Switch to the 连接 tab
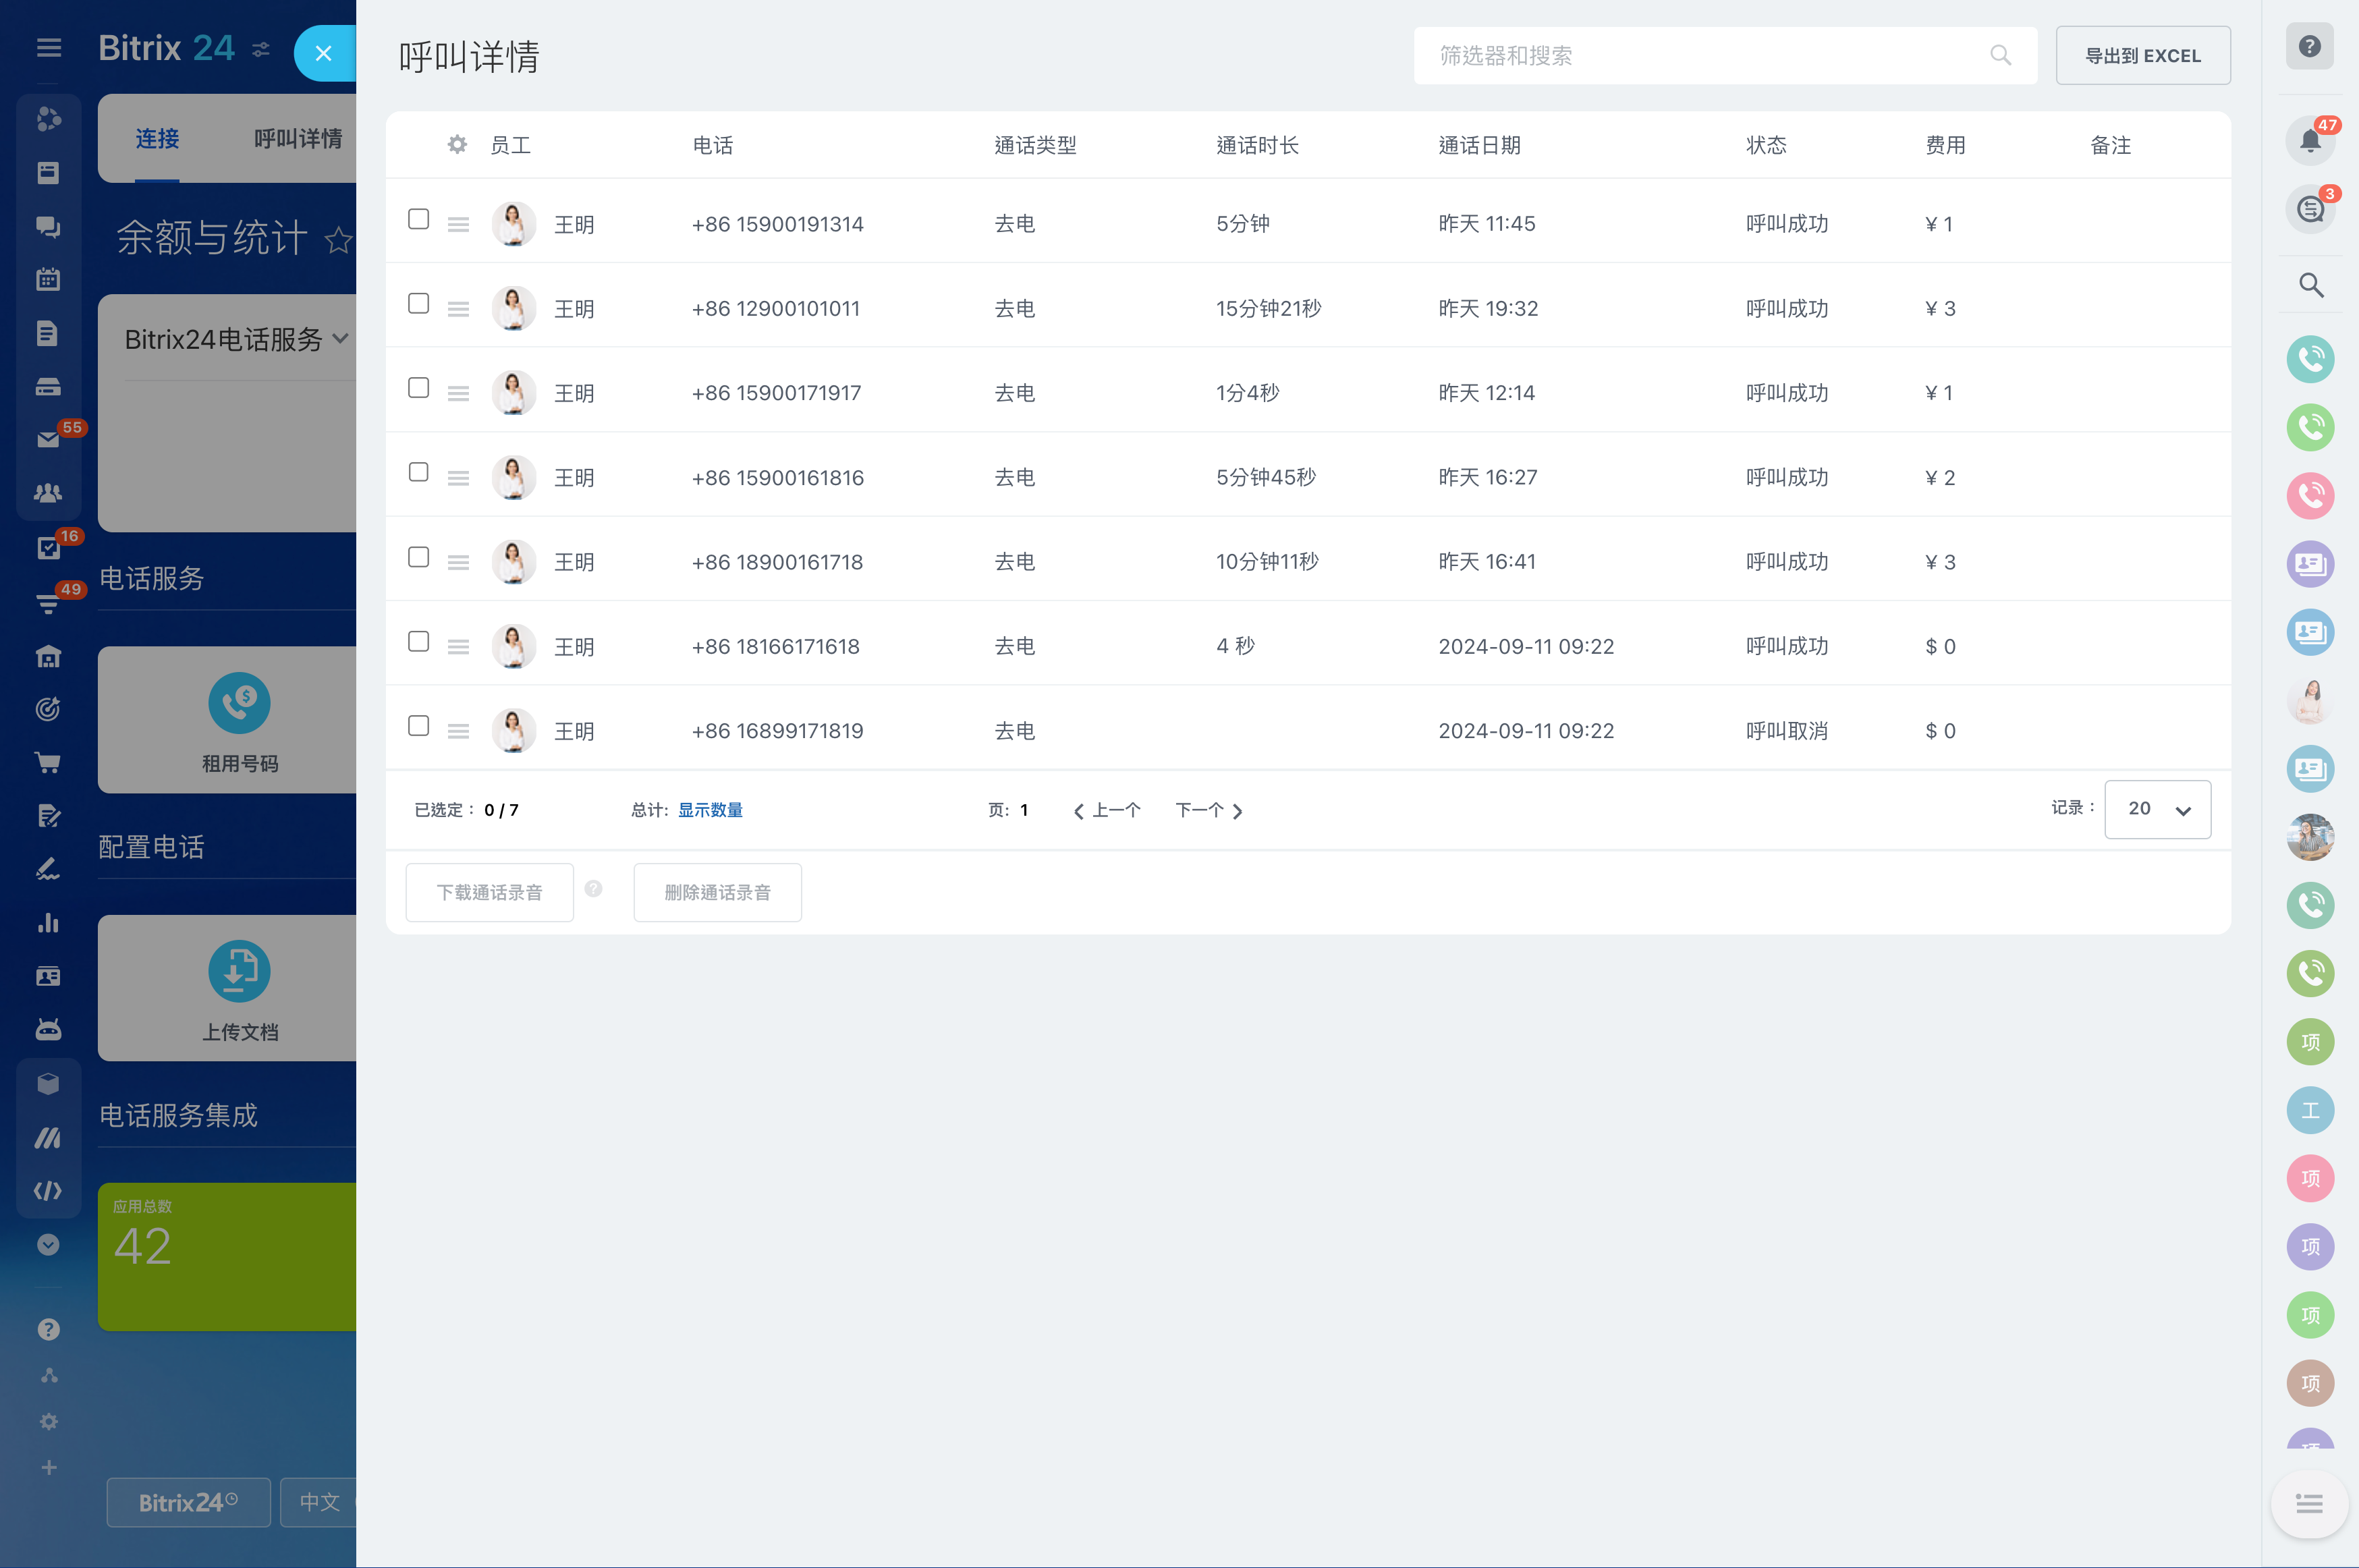The height and width of the screenshot is (1568, 2359). click(x=157, y=139)
